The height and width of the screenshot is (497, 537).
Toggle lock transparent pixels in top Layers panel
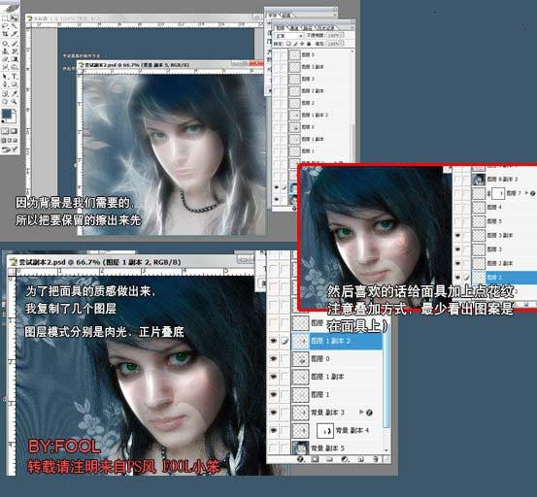point(288,44)
